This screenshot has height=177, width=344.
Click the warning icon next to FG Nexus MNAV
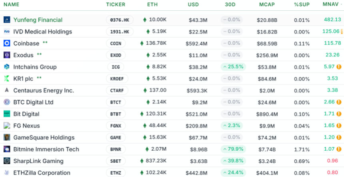pos(338,126)
